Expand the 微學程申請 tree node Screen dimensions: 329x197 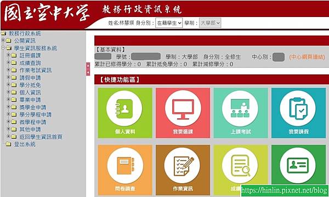tap(8, 121)
